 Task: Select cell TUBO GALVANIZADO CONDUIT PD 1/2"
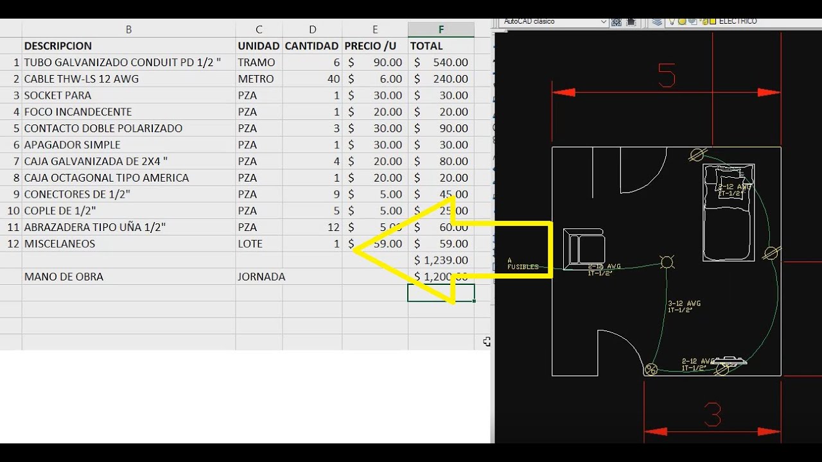pyautogui.click(x=128, y=62)
